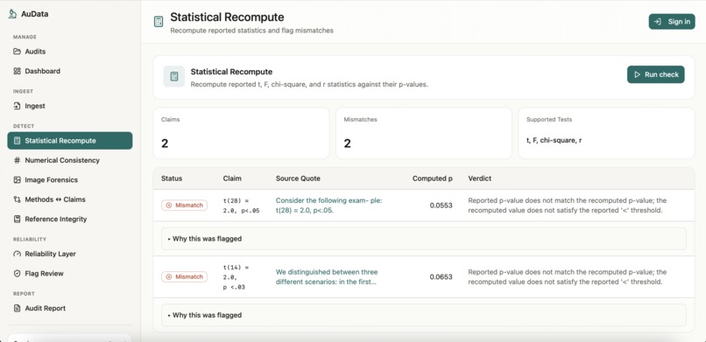Click the calculator icon in Statistical Recompute card
706x342 pixels.
(x=173, y=76)
